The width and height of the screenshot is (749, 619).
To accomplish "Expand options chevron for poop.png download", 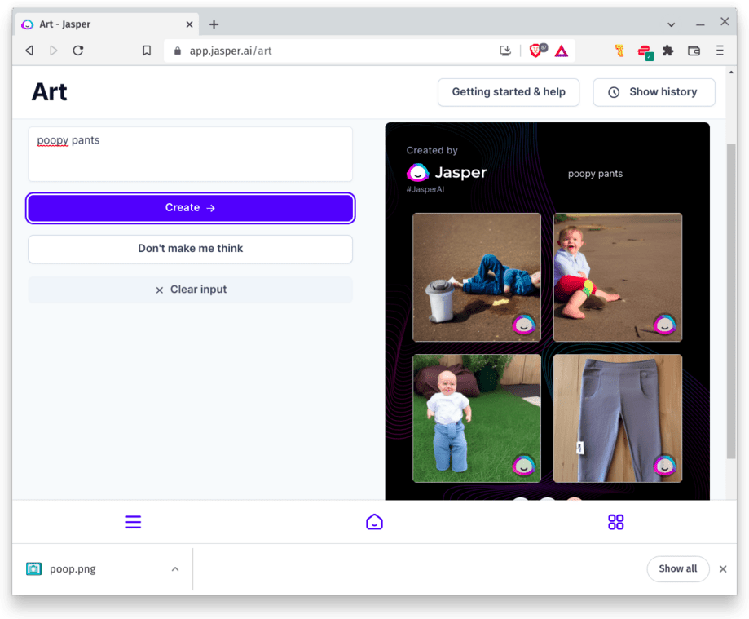I will (175, 568).
